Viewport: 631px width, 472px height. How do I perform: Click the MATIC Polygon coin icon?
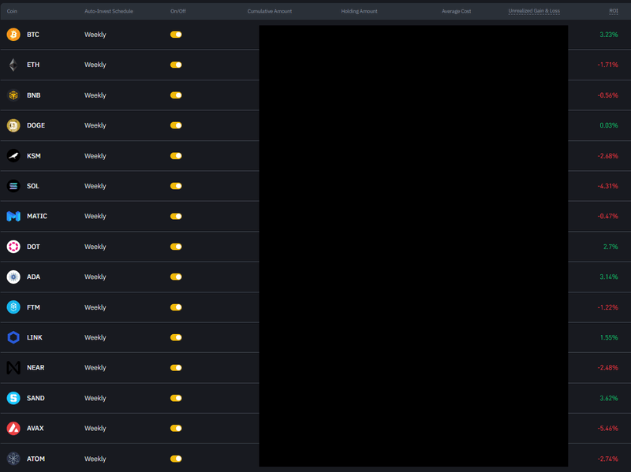coord(13,216)
